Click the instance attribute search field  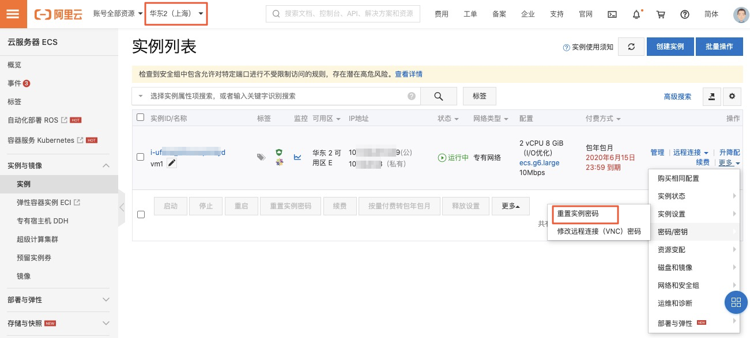276,96
